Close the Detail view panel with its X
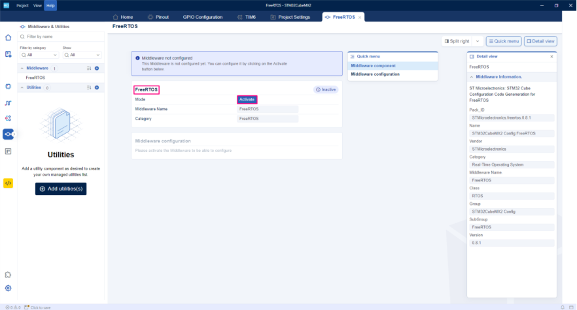 551,57
